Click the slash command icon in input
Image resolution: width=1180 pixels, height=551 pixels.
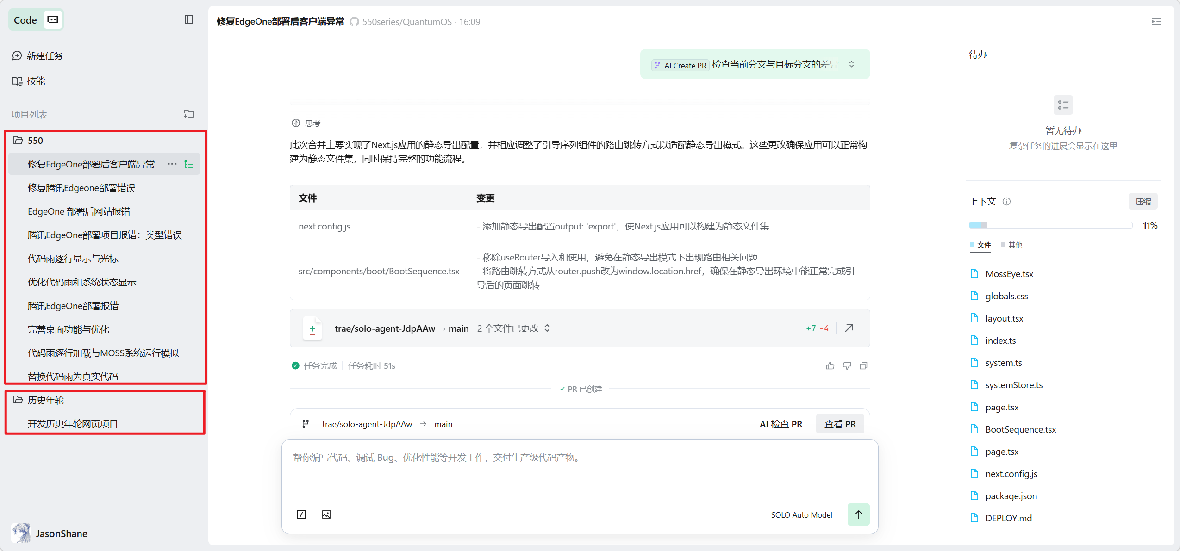coord(301,514)
